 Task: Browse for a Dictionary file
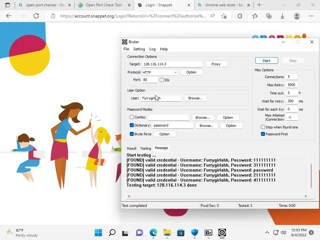207,126
